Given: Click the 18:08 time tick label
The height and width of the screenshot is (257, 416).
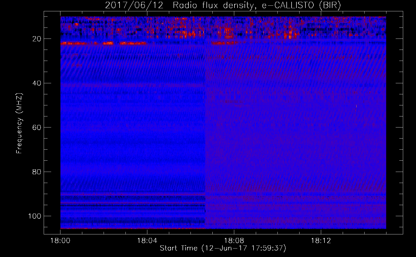Looking at the screenshot, I should pos(234,241).
